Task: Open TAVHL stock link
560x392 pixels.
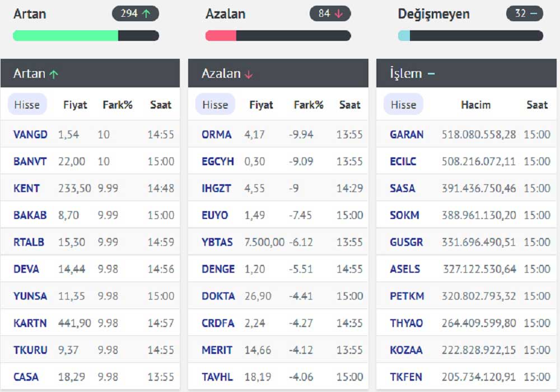Action: (x=217, y=377)
